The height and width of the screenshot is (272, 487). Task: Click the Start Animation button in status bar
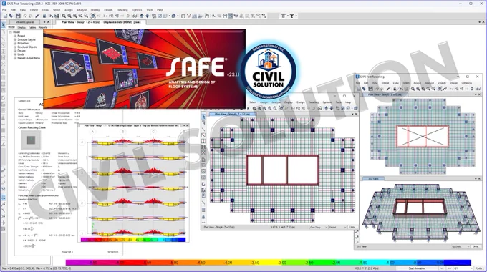pyautogui.click(x=417, y=268)
